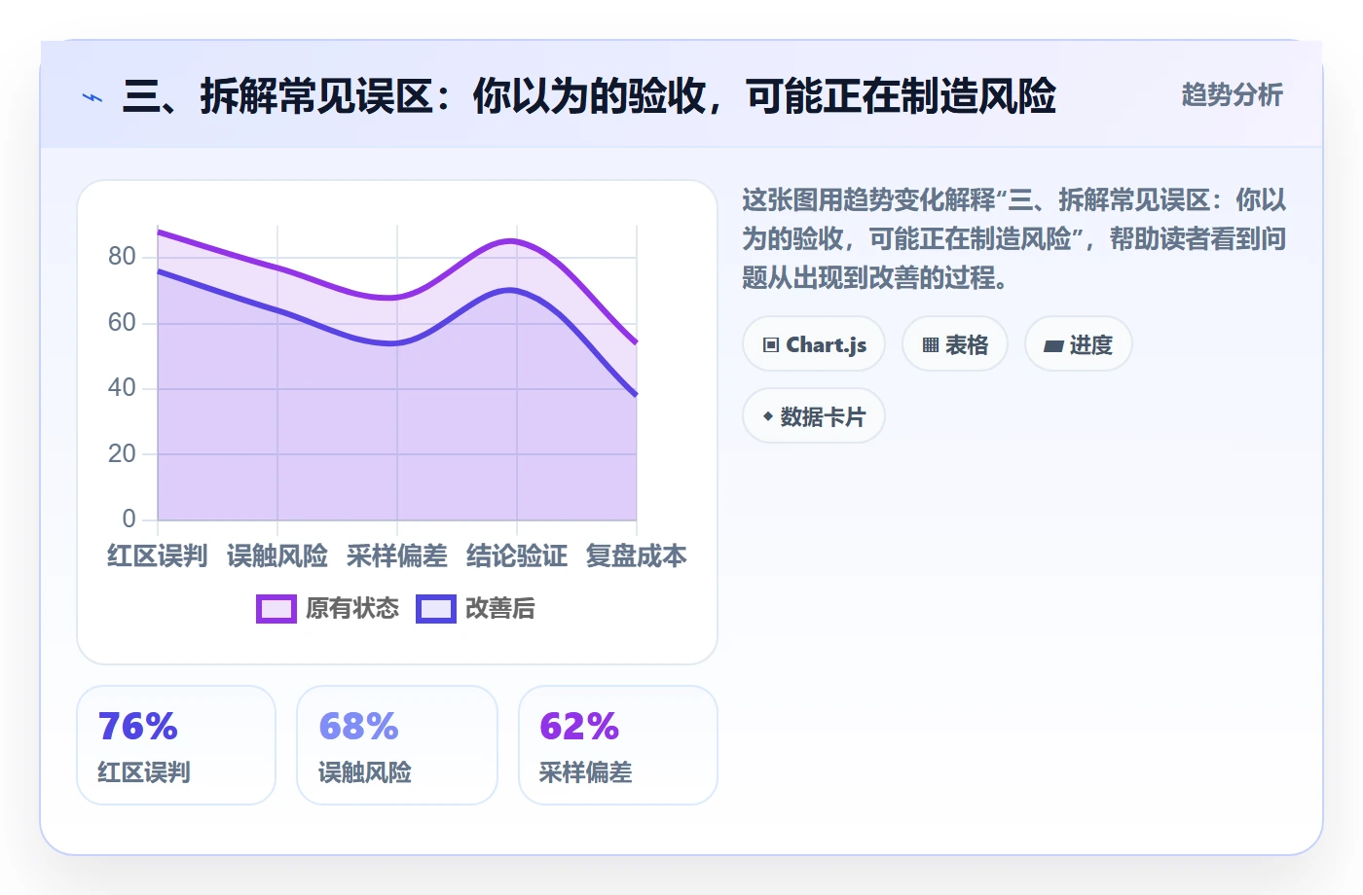Screen dimensions: 1363x895
Task: Click the 40 y-axis value
Action: 122,388
